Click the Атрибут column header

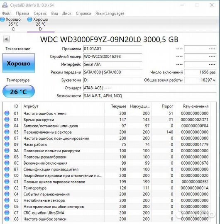[x=63, y=106]
